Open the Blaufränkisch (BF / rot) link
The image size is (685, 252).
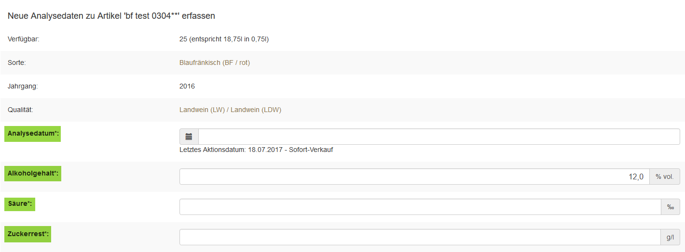pos(215,63)
